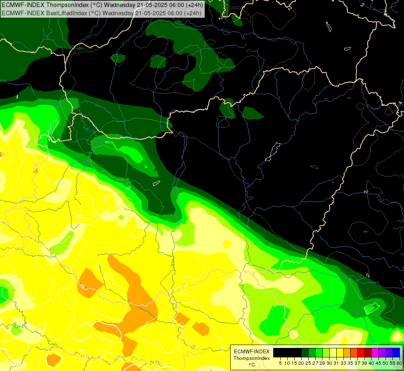The height and width of the screenshot is (371, 404).
Task: Click the legend tick value 25
Action: point(308,363)
